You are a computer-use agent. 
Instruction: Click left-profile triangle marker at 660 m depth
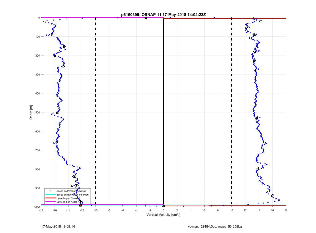point(57,142)
